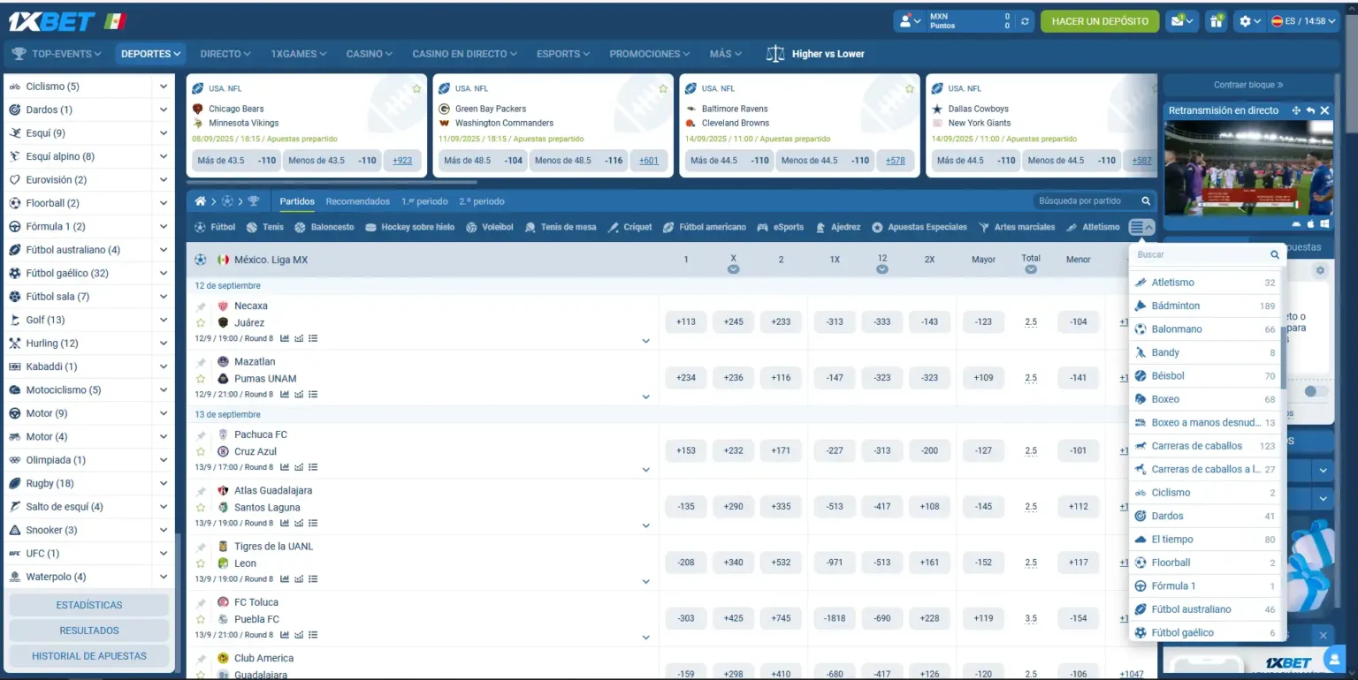
Task: Favorite the Green Bay Packers card
Action: [x=663, y=88]
